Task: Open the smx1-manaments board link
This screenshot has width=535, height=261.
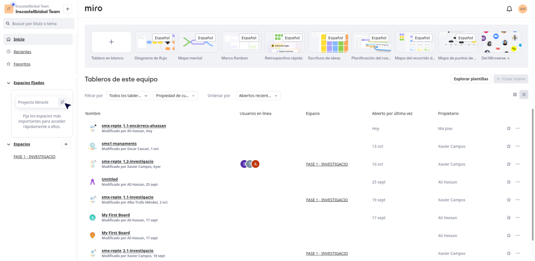Action: pos(119,143)
